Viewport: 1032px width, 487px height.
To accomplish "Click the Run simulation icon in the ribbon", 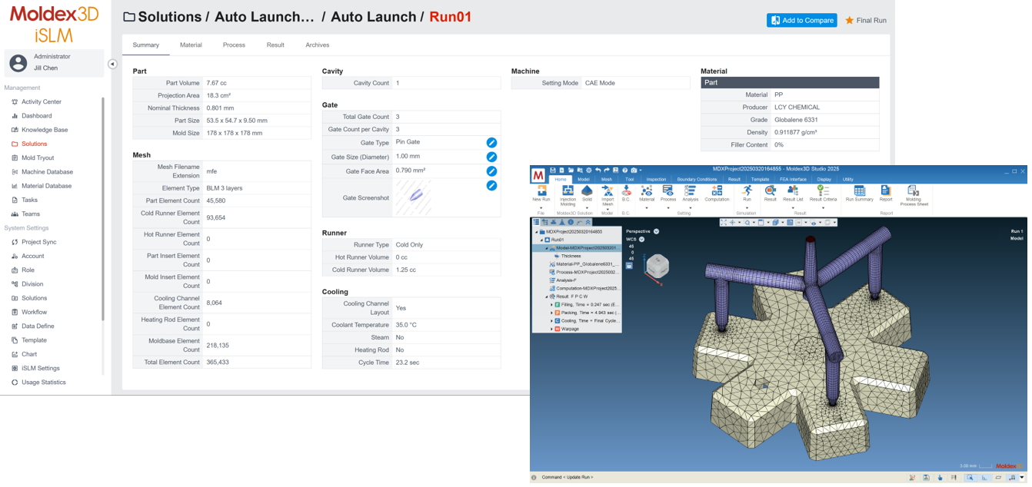I will click(x=746, y=190).
